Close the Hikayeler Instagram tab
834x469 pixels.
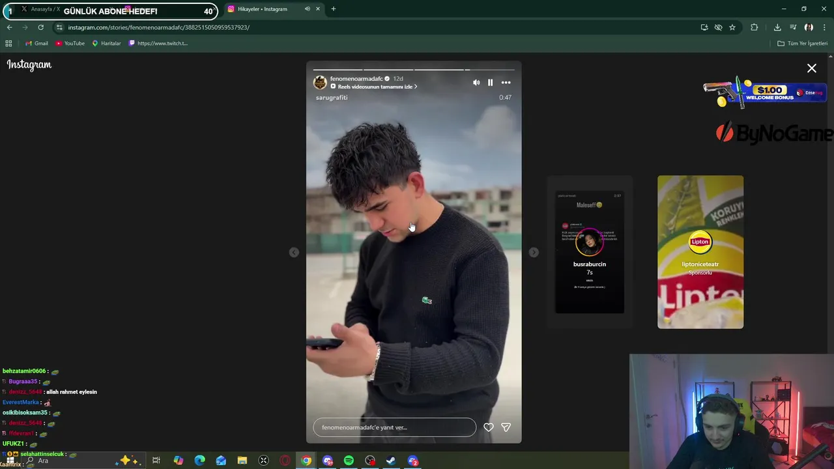tap(318, 9)
